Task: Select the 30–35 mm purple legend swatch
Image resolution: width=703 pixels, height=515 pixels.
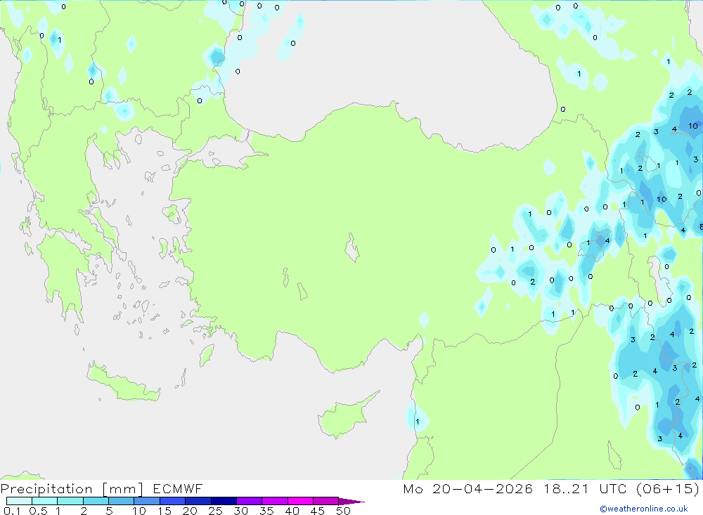Action: coord(249,501)
